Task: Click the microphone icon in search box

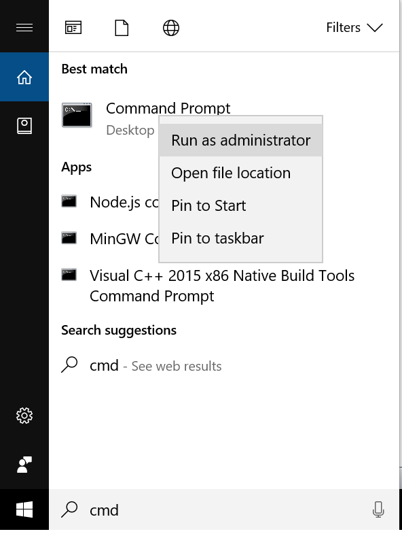Action: point(378,509)
